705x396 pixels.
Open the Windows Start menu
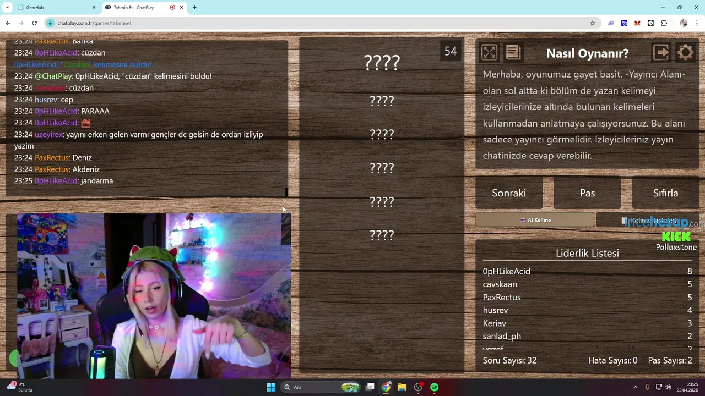271,387
